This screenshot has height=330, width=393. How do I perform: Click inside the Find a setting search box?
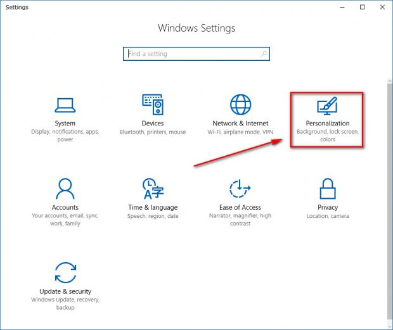(196, 54)
